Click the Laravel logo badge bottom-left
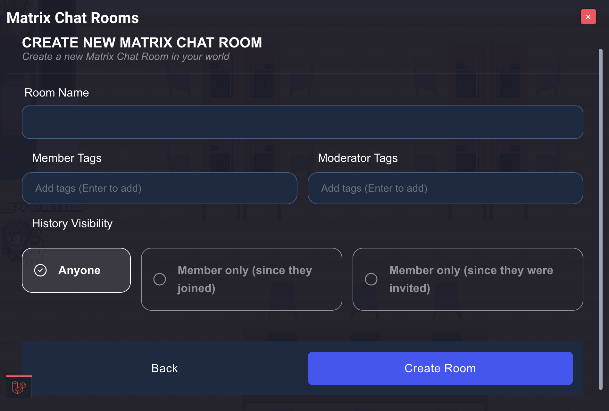609x411 pixels. tap(19, 387)
